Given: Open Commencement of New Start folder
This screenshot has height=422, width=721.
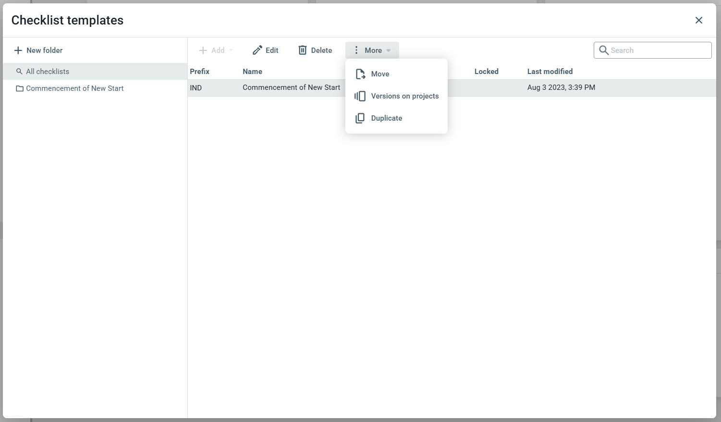Looking at the screenshot, I should coord(74,88).
